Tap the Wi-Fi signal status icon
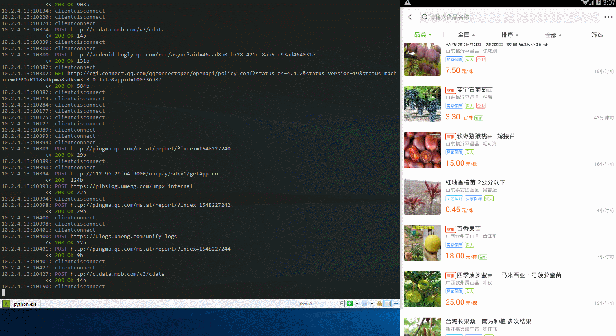The width and height of the screenshot is (616, 336). (x=585, y=3)
